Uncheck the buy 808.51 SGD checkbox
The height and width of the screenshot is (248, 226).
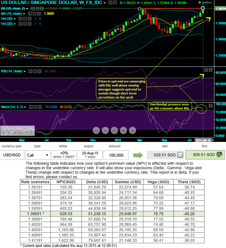click(x=219, y=154)
